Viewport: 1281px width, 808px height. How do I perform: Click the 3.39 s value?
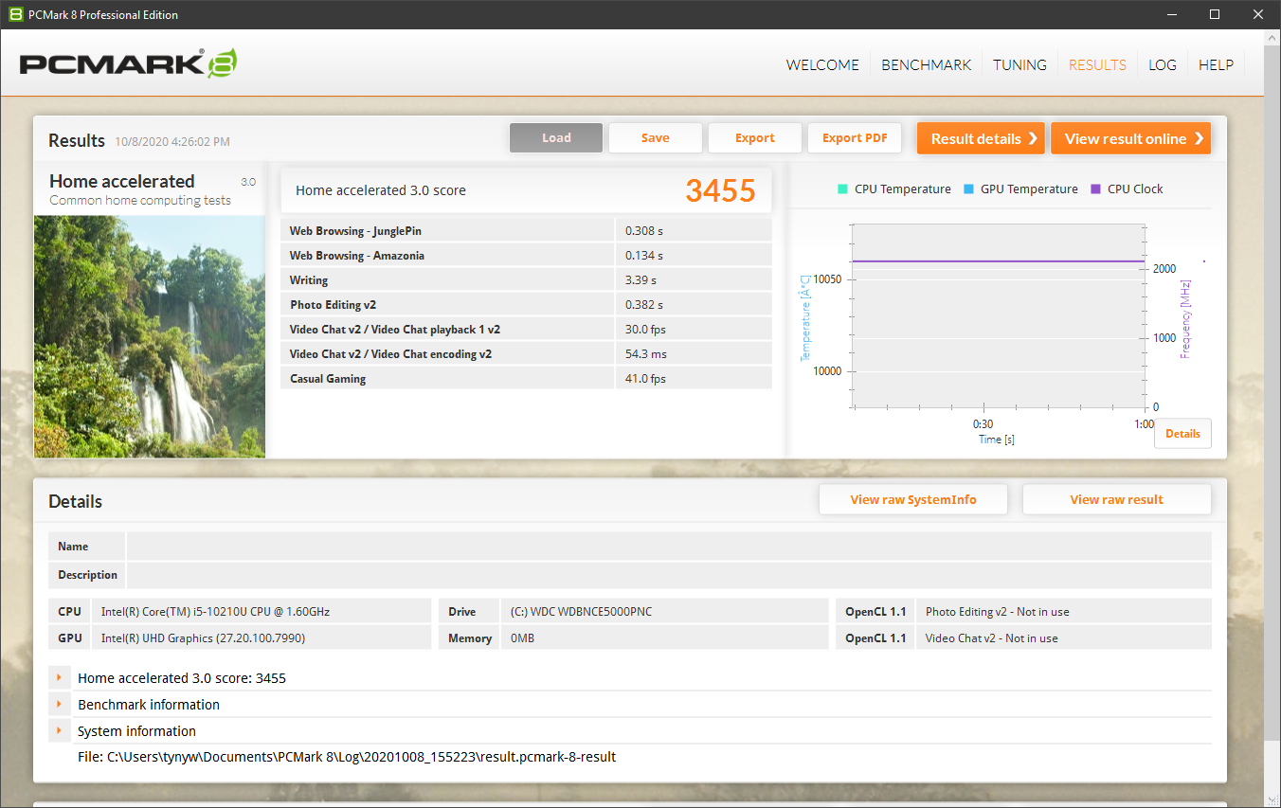(x=640, y=280)
